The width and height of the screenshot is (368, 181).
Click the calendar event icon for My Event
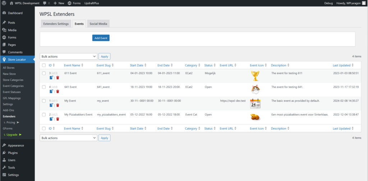[255, 103]
